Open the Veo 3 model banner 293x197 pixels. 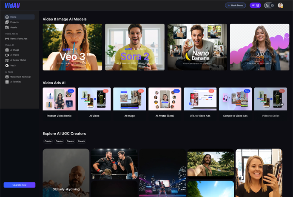click(x=72, y=47)
